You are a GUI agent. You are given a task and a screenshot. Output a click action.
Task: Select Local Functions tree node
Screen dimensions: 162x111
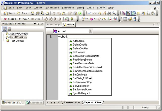point(19,37)
